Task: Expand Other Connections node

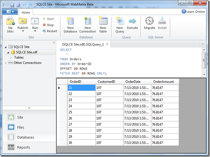Action: [x=6, y=63]
